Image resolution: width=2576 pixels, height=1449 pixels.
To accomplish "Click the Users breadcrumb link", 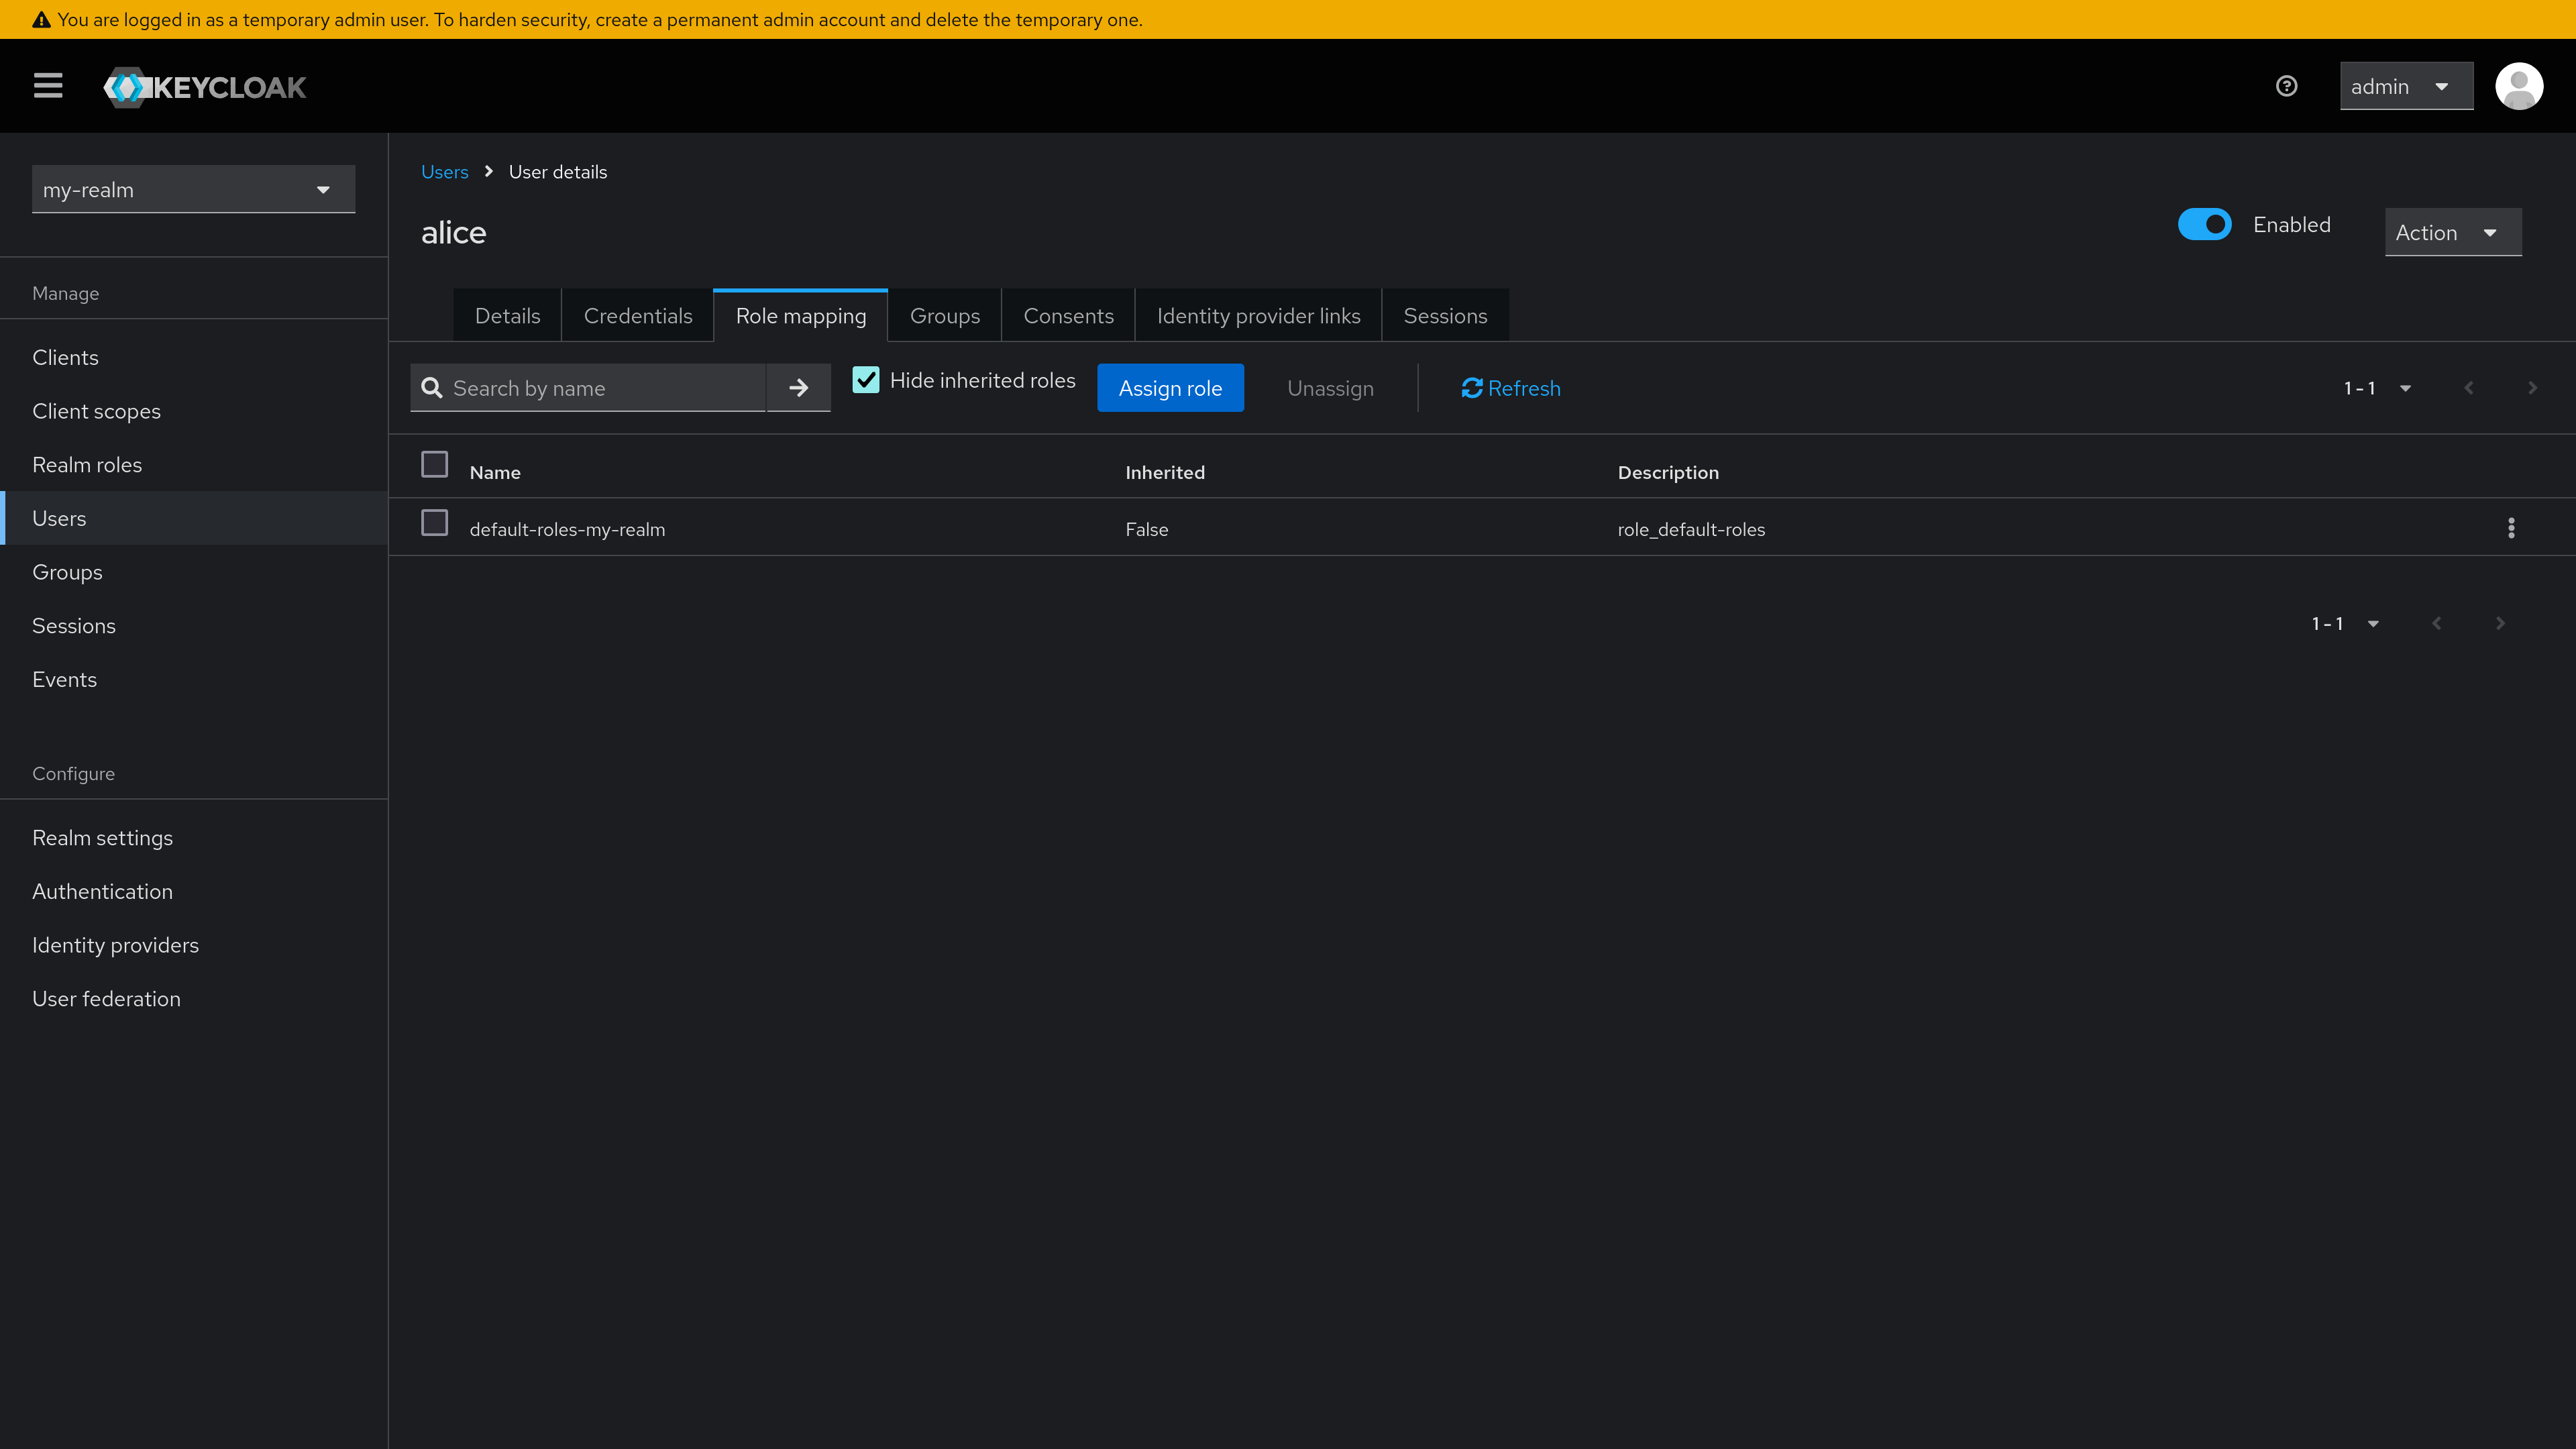I will coord(444,172).
